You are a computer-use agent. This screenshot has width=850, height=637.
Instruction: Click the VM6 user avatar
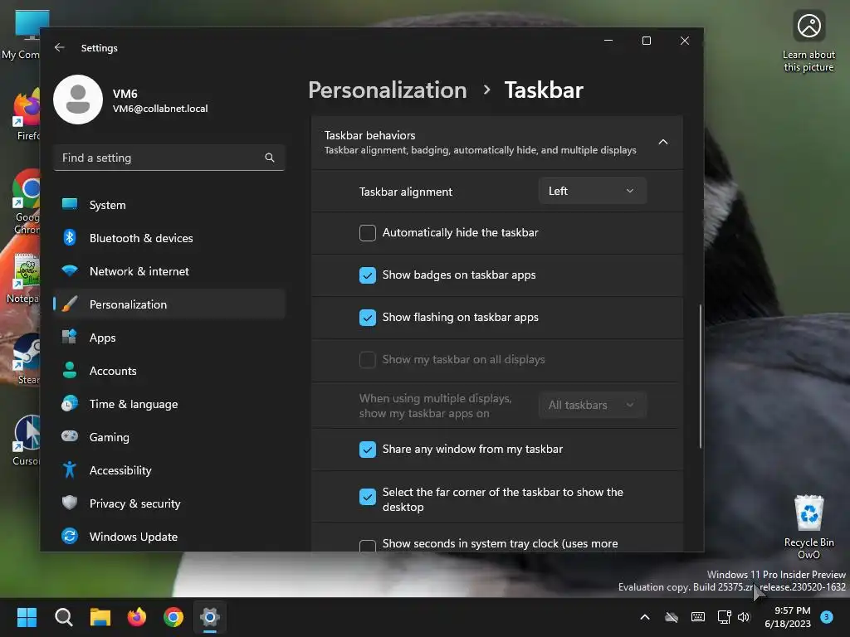78,100
